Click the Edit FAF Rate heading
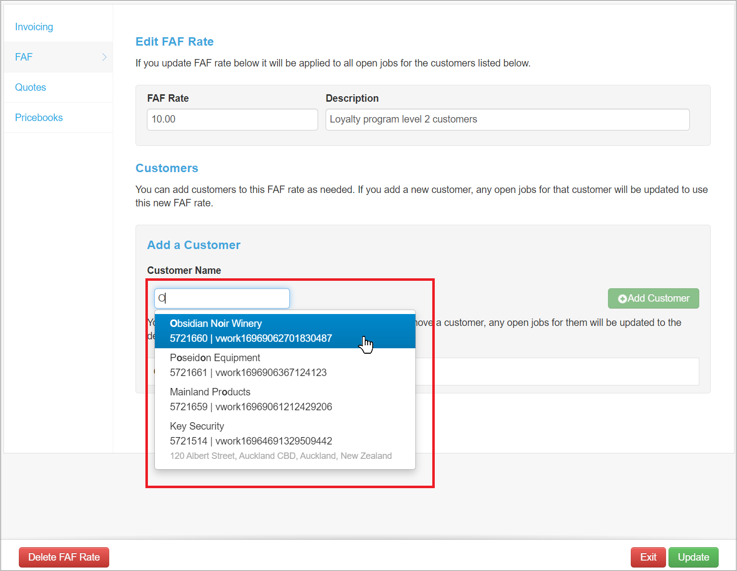 tap(175, 42)
